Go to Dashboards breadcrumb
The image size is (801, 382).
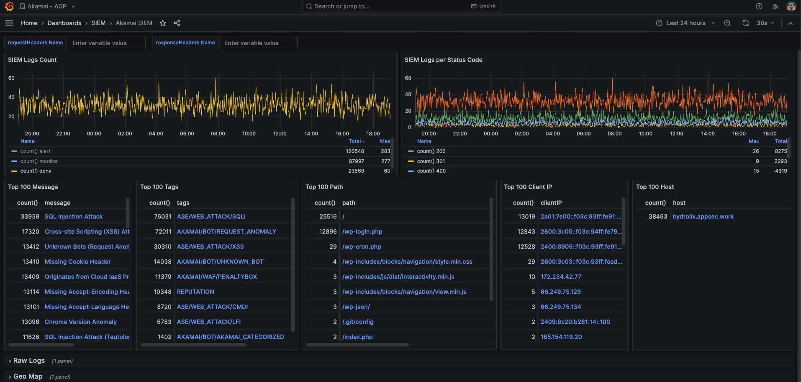coord(64,23)
